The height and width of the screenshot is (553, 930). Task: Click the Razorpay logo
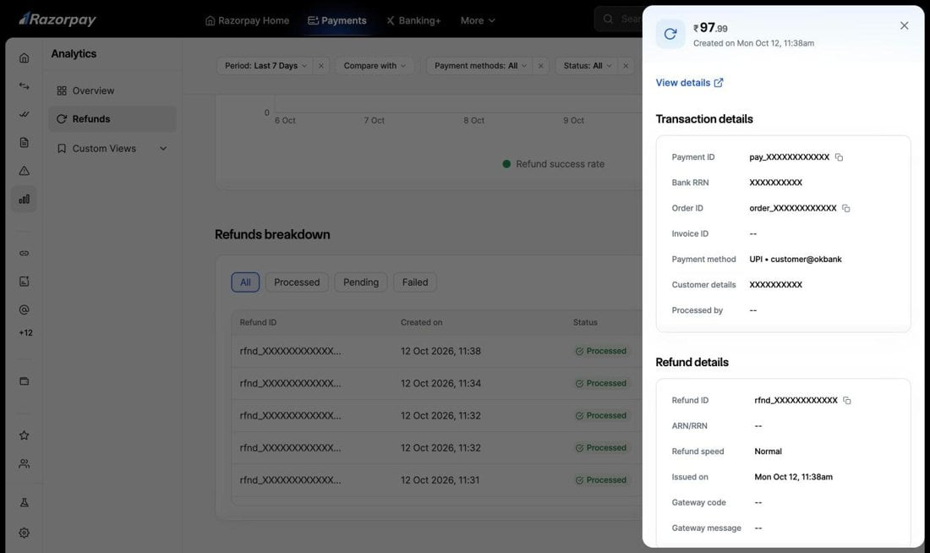pos(57,19)
